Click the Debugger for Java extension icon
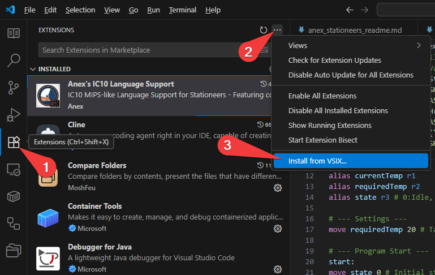The image size is (435, 275). 48,259
